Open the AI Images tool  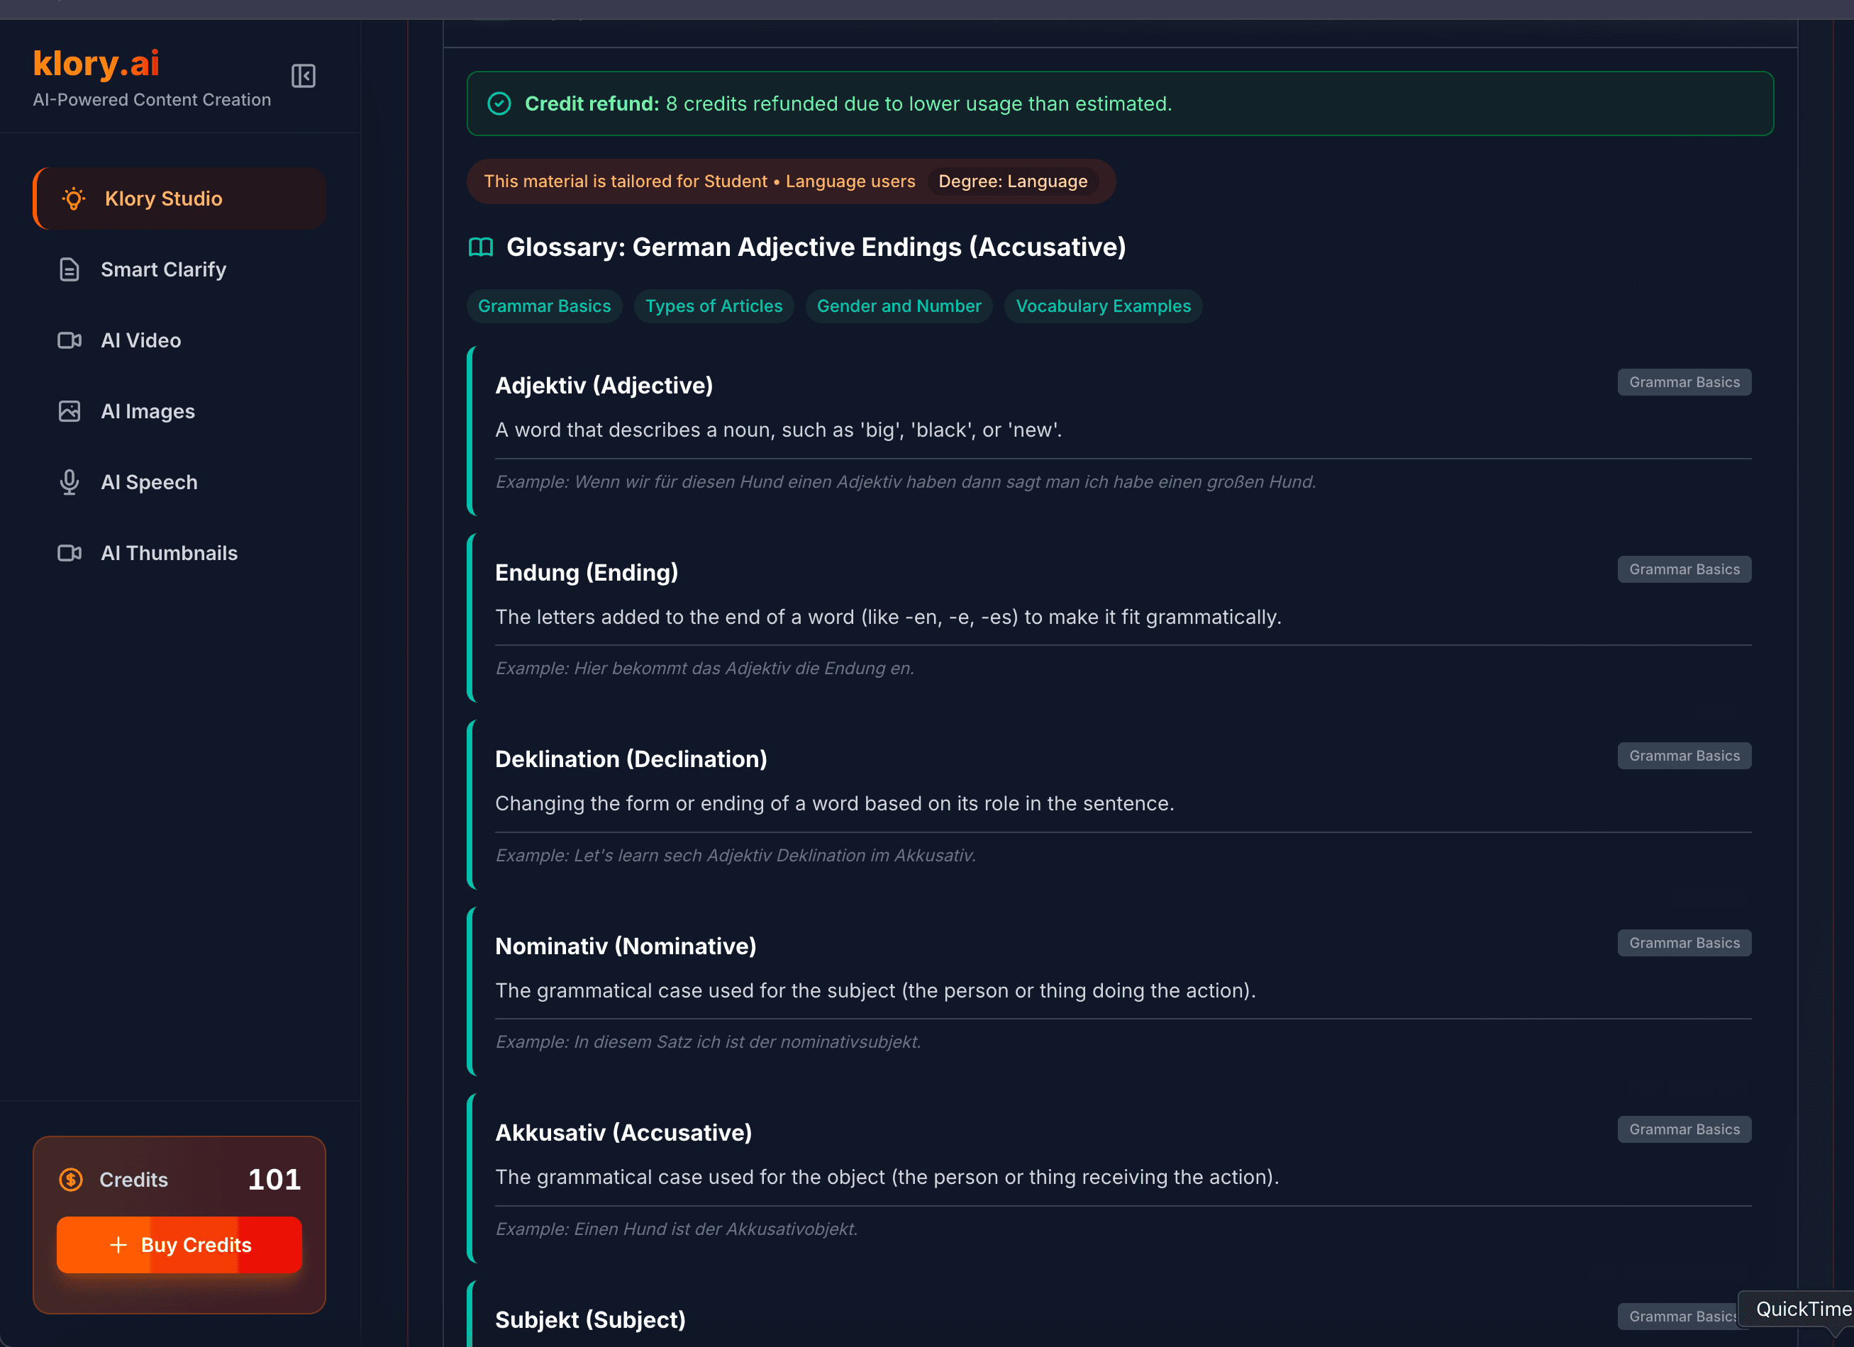click(148, 411)
